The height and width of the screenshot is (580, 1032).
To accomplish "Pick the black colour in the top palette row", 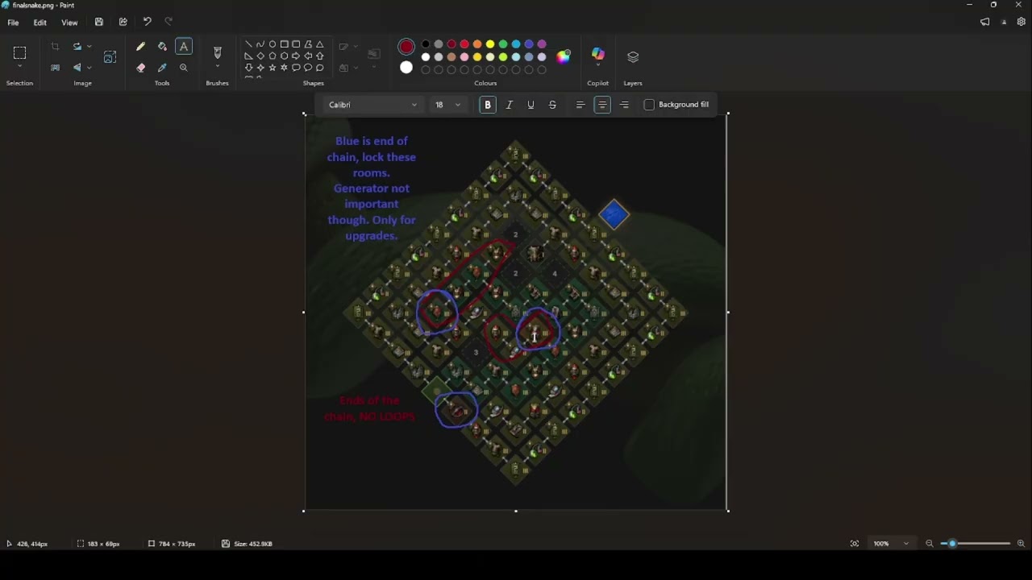I will coord(426,44).
